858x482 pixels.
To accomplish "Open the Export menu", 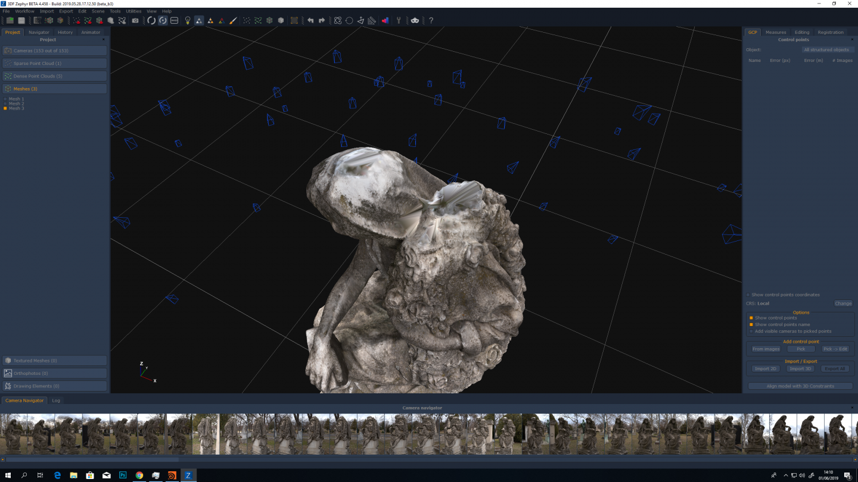I will click(66, 11).
